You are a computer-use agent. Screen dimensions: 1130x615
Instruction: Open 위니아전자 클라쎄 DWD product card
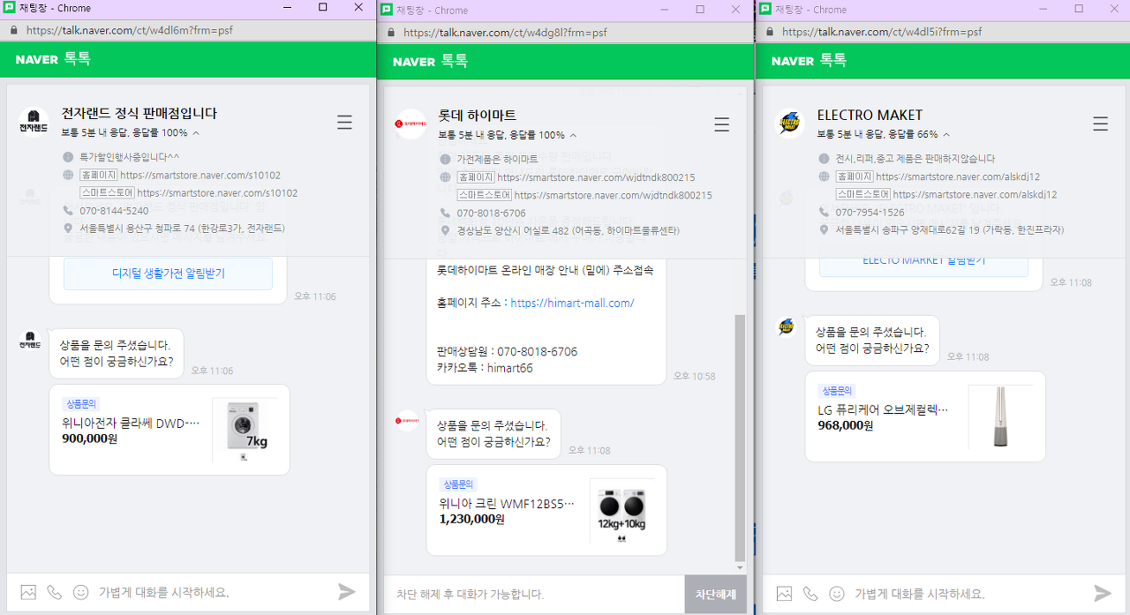[x=169, y=430]
